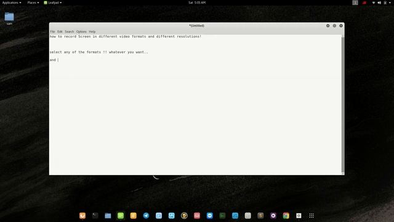Screen dimensions: 394x222
Task: Click the word "resolutions!" in first line
Action: pyautogui.click(x=189, y=36)
